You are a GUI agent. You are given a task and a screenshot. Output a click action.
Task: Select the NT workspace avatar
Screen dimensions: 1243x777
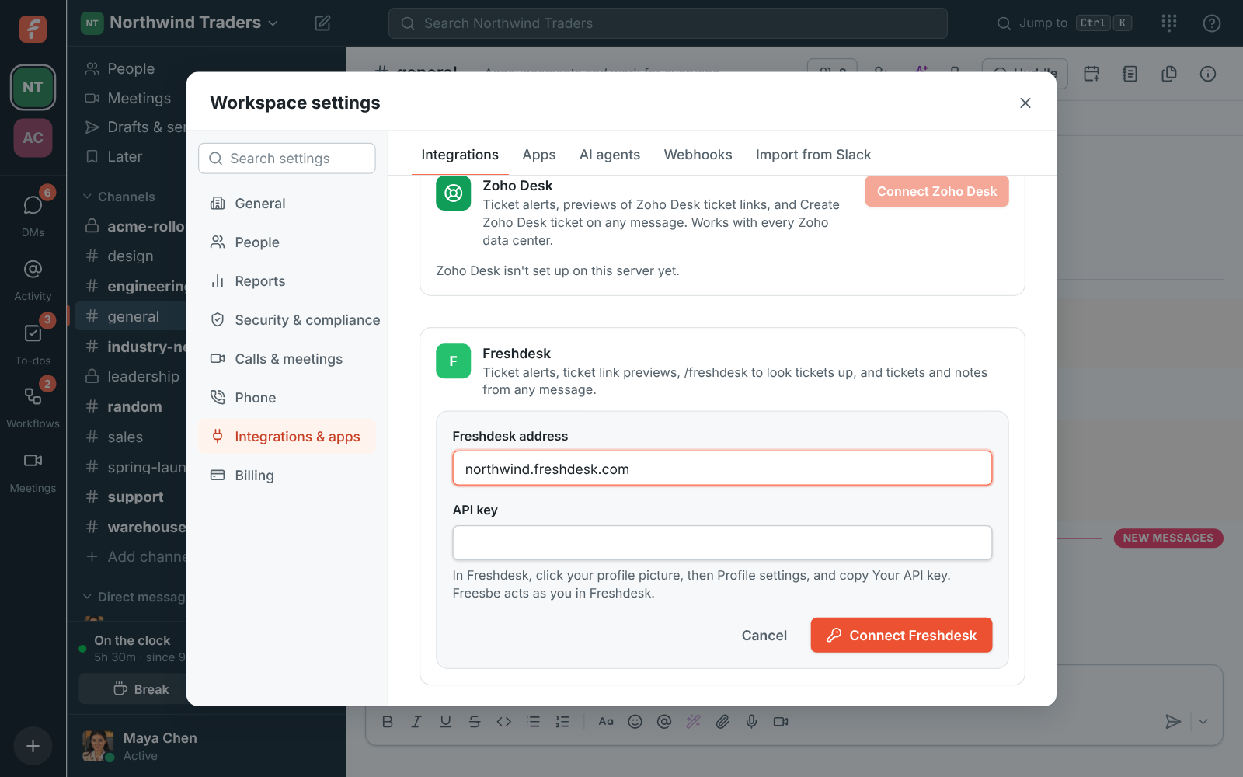coord(33,87)
